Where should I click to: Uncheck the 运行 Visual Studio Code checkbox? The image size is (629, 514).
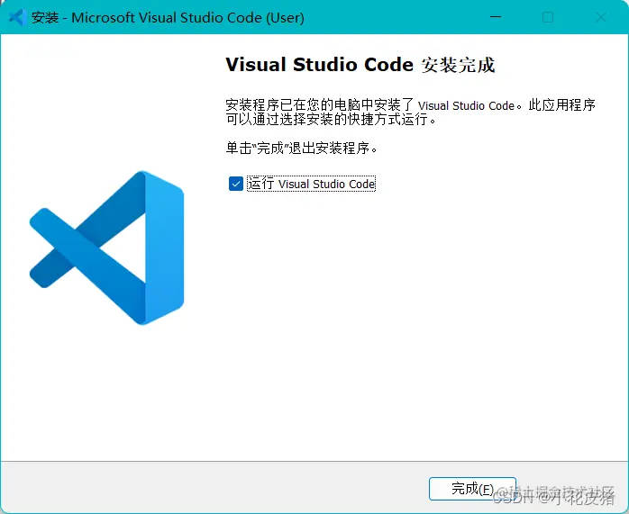click(x=236, y=184)
